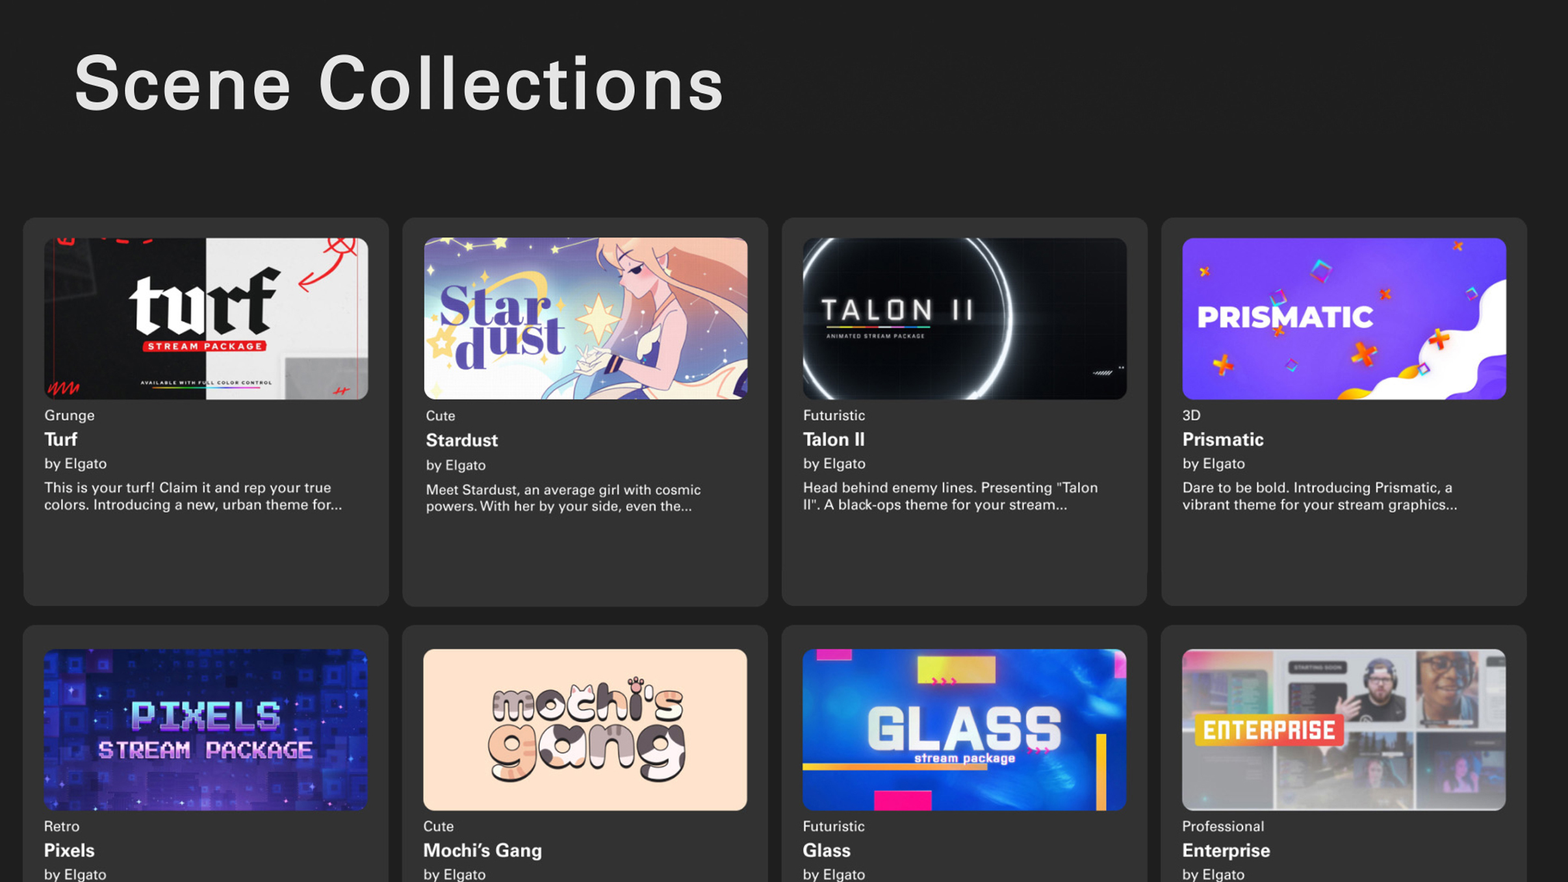The image size is (1568, 882).
Task: Click the Talon II title text
Action: pos(834,440)
